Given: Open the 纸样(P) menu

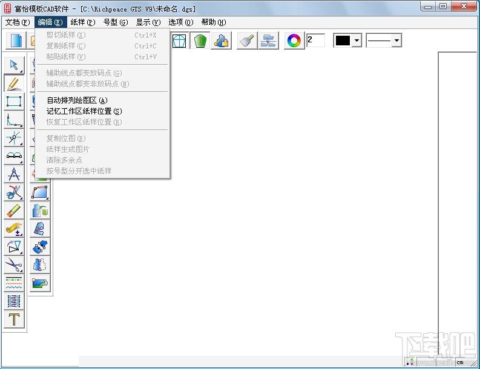Looking at the screenshot, I should point(83,22).
